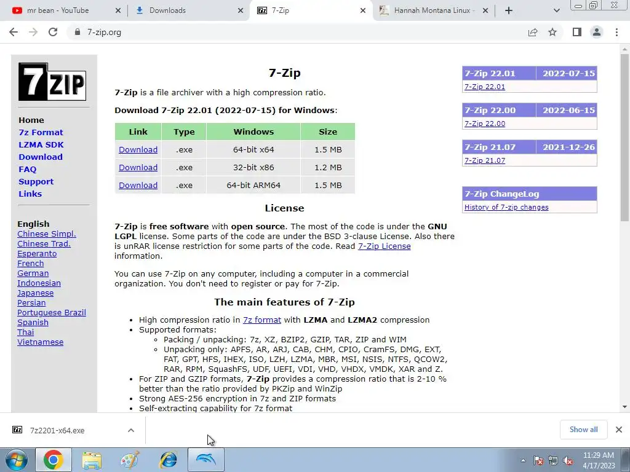
Task: Switch language to Spanish
Action: click(x=33, y=322)
